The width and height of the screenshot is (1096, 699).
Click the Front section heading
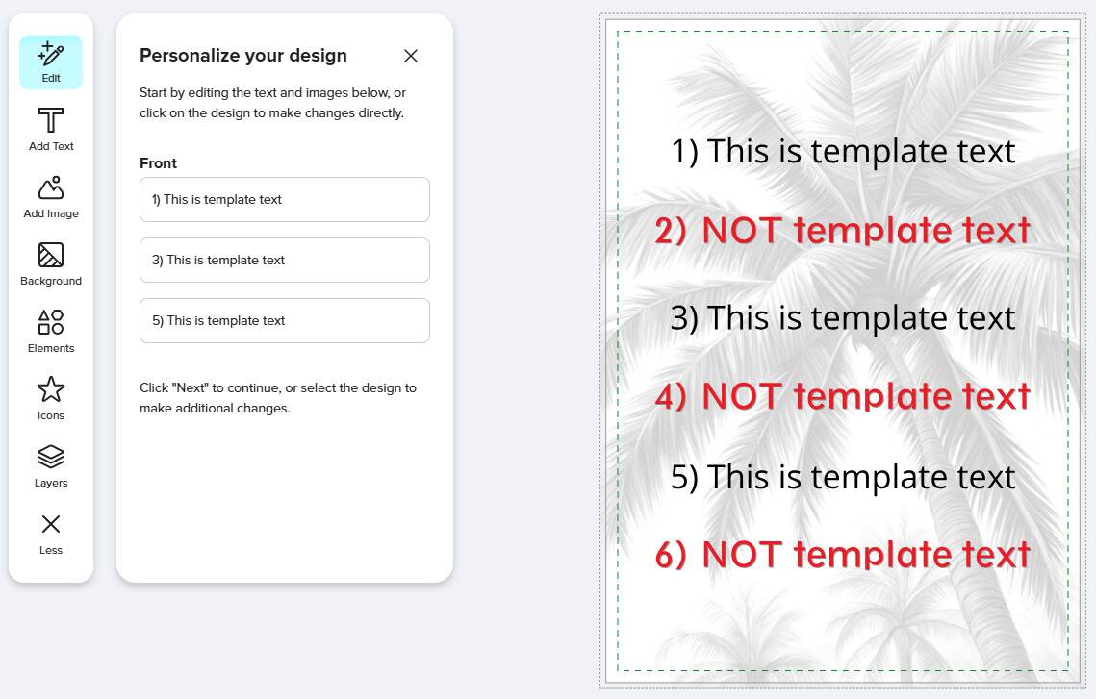tap(158, 163)
